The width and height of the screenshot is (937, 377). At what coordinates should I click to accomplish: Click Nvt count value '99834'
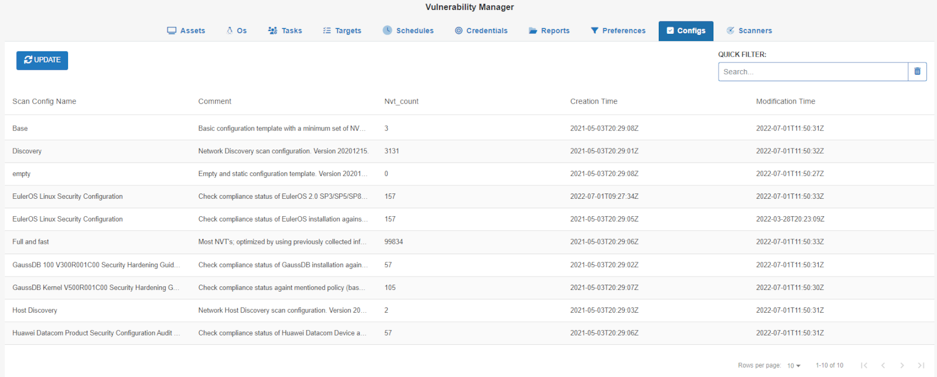tap(394, 242)
